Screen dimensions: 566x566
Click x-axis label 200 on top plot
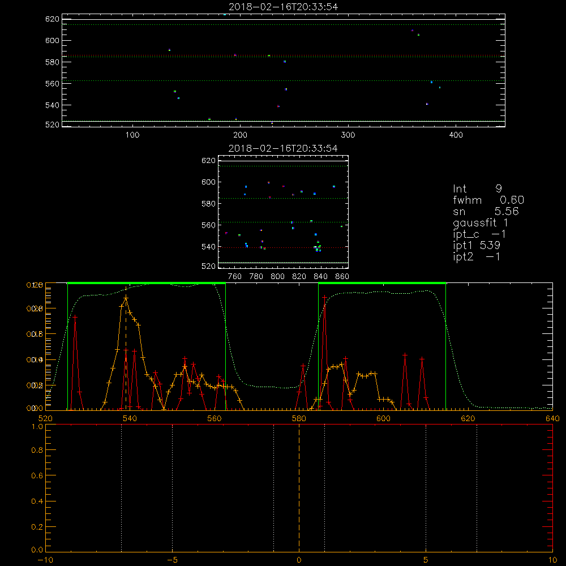(240, 135)
